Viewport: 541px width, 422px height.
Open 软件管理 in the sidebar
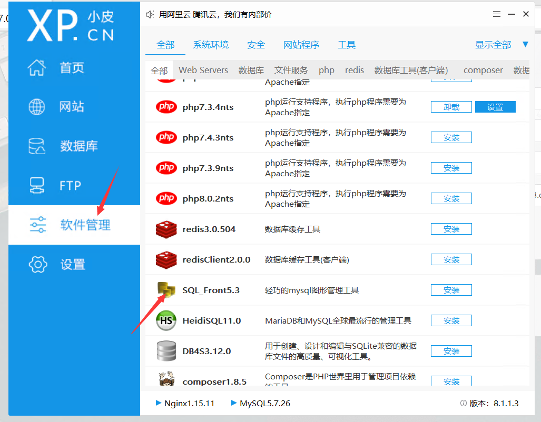(74, 225)
